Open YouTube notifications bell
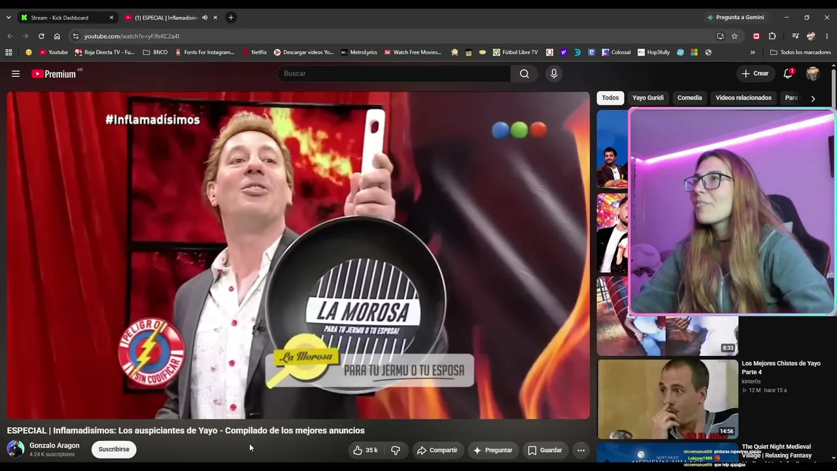Viewport: 837px width, 471px height. [788, 74]
